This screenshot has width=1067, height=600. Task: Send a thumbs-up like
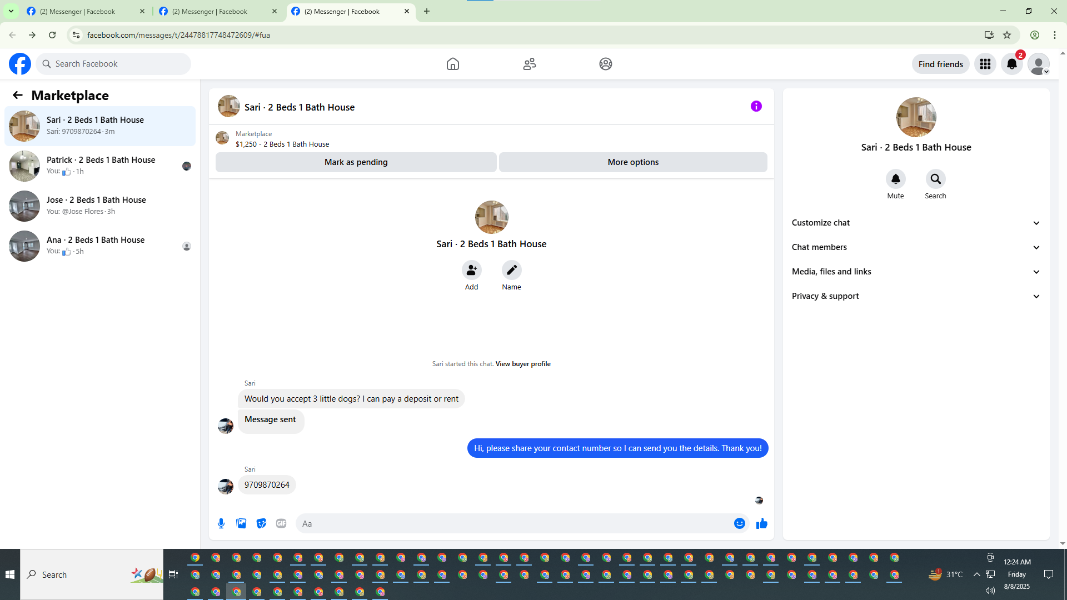[761, 523]
